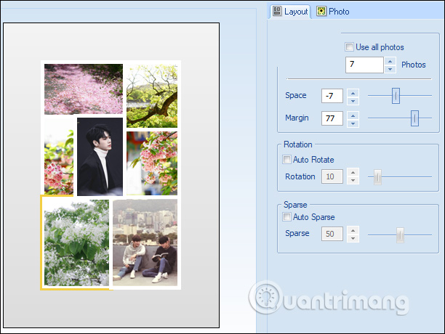Increase Margin value with up arrow
445x334 pixels.
(x=353, y=115)
